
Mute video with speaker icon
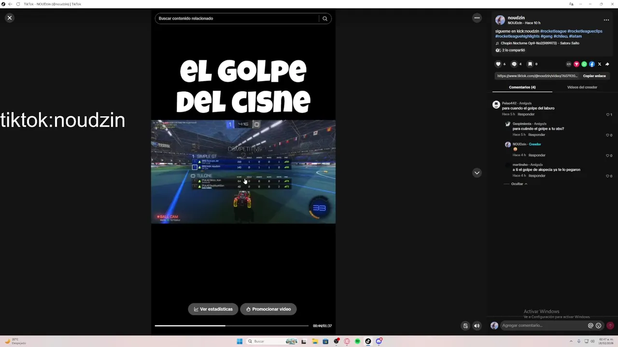477,326
